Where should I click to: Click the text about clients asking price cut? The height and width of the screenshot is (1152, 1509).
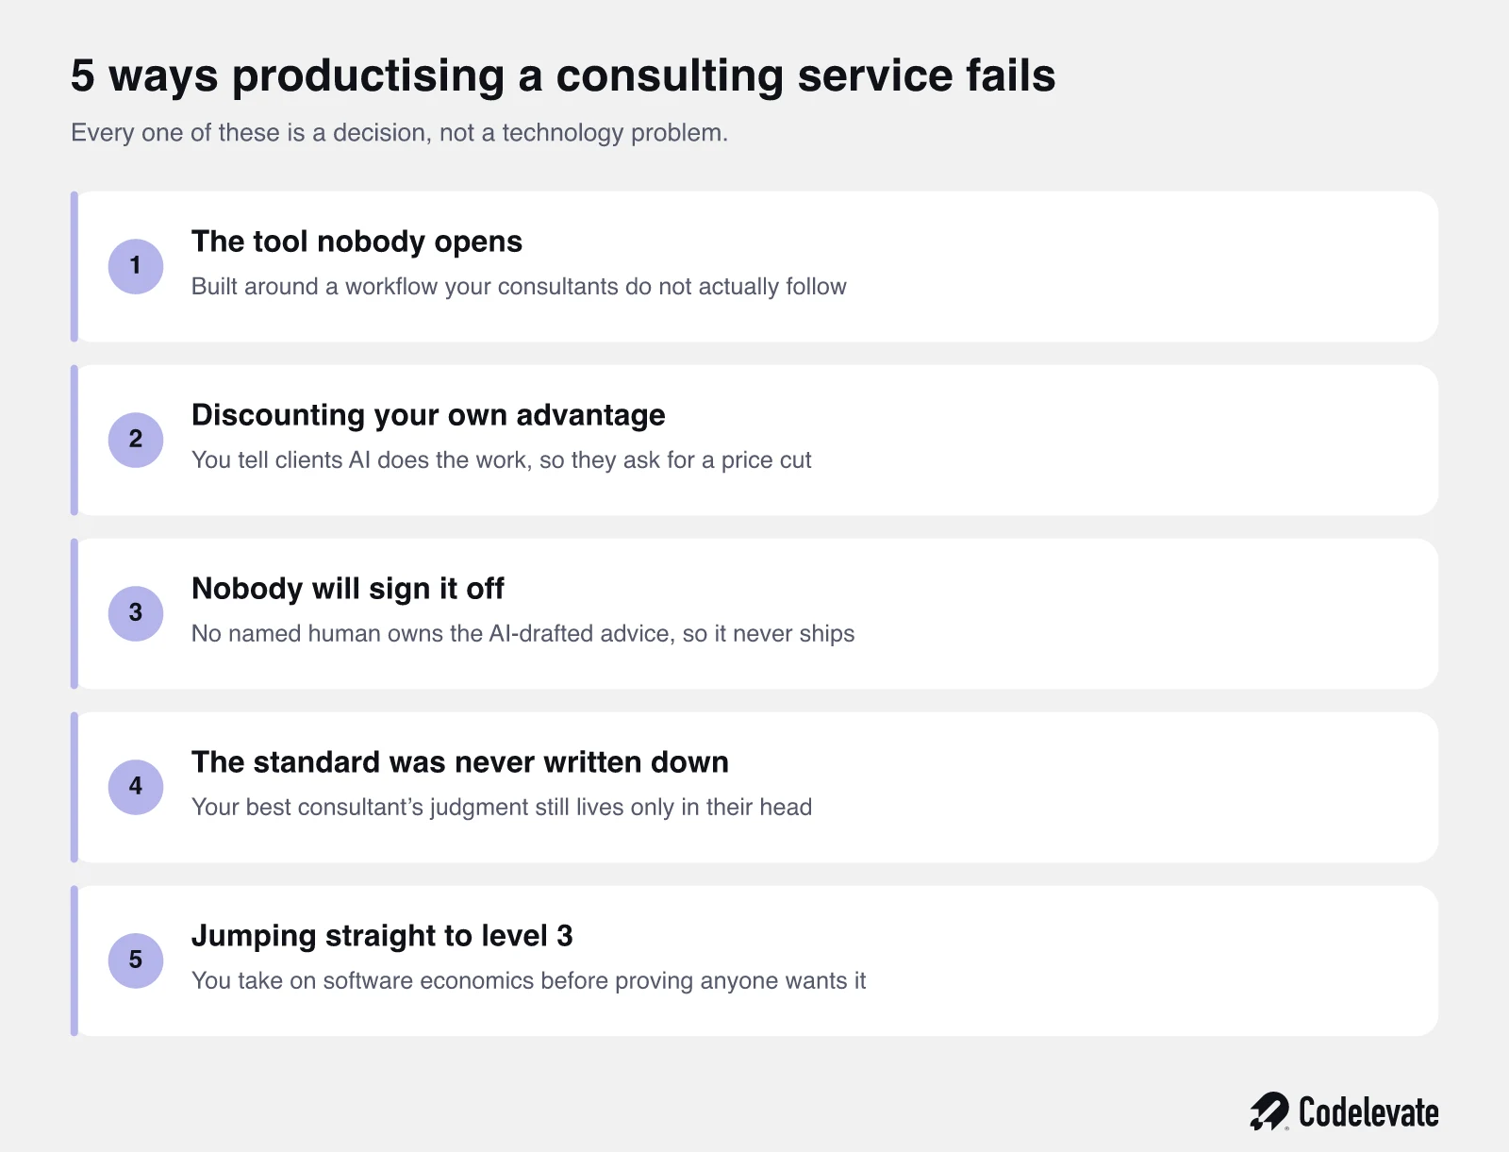[x=501, y=460]
